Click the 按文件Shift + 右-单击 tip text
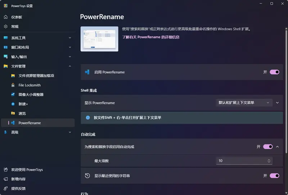288x195 pixels. coord(127,118)
